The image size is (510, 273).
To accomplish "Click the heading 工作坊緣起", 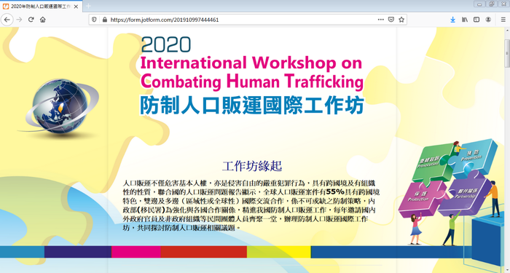I will [x=252, y=166].
